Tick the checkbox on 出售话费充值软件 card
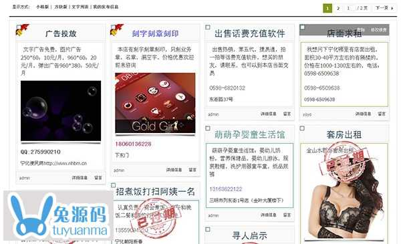 point(208,27)
